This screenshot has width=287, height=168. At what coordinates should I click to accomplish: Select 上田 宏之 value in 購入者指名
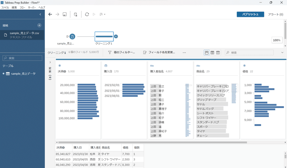[157, 86]
